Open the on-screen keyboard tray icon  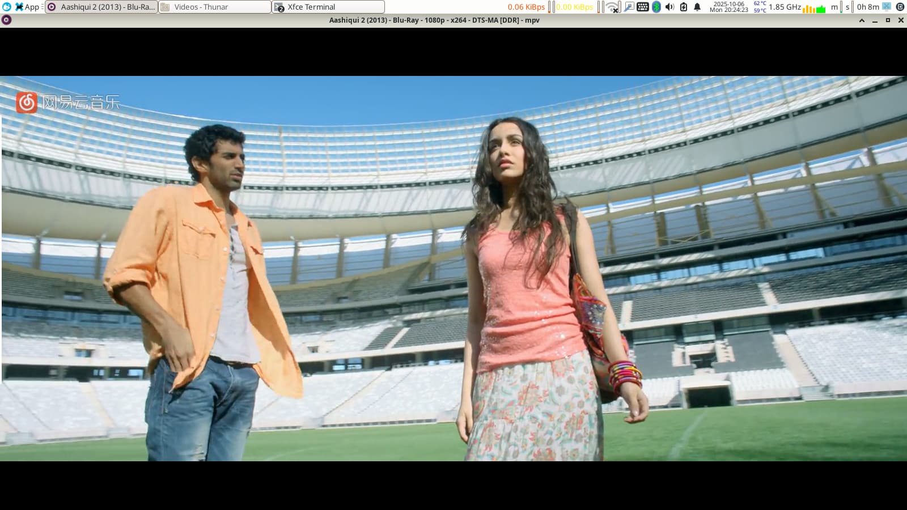click(642, 7)
